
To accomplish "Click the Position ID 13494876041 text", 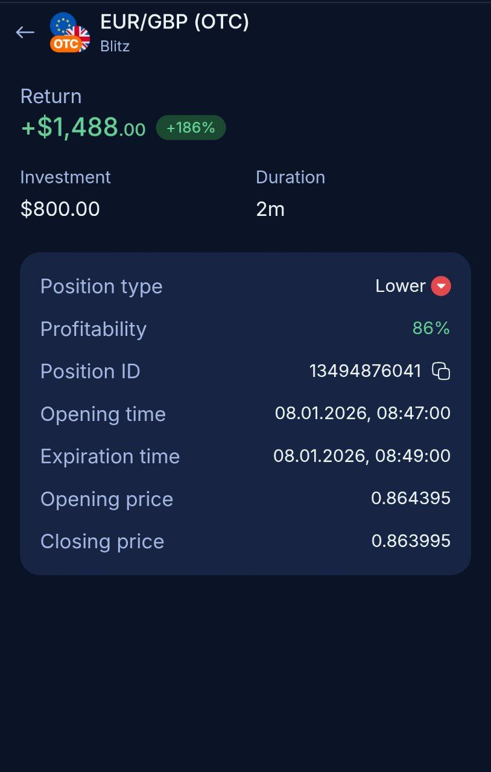I will click(x=366, y=371).
